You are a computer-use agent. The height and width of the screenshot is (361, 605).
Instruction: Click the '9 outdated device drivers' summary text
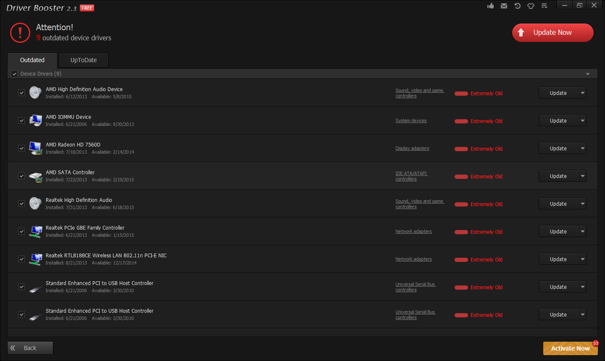click(74, 38)
